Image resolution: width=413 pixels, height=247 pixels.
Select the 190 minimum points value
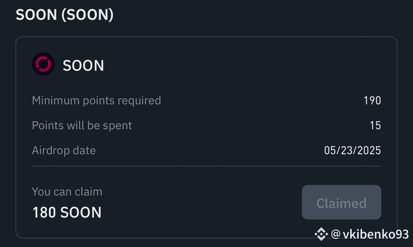click(373, 101)
